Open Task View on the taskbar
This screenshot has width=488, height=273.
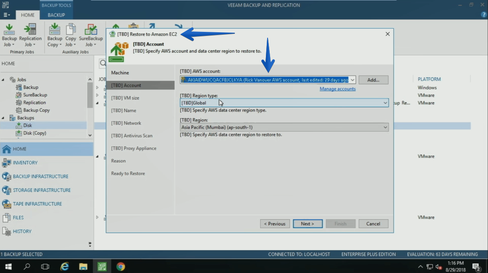45,266
